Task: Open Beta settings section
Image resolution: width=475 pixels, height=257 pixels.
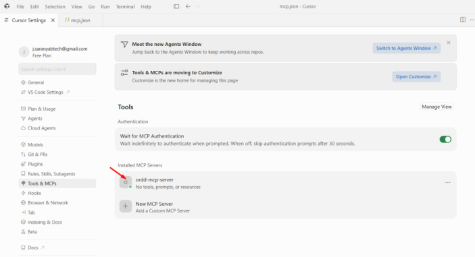Action: tap(32, 232)
